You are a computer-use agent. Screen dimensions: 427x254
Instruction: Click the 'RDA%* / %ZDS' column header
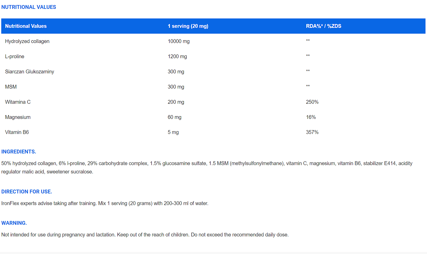(x=323, y=26)
